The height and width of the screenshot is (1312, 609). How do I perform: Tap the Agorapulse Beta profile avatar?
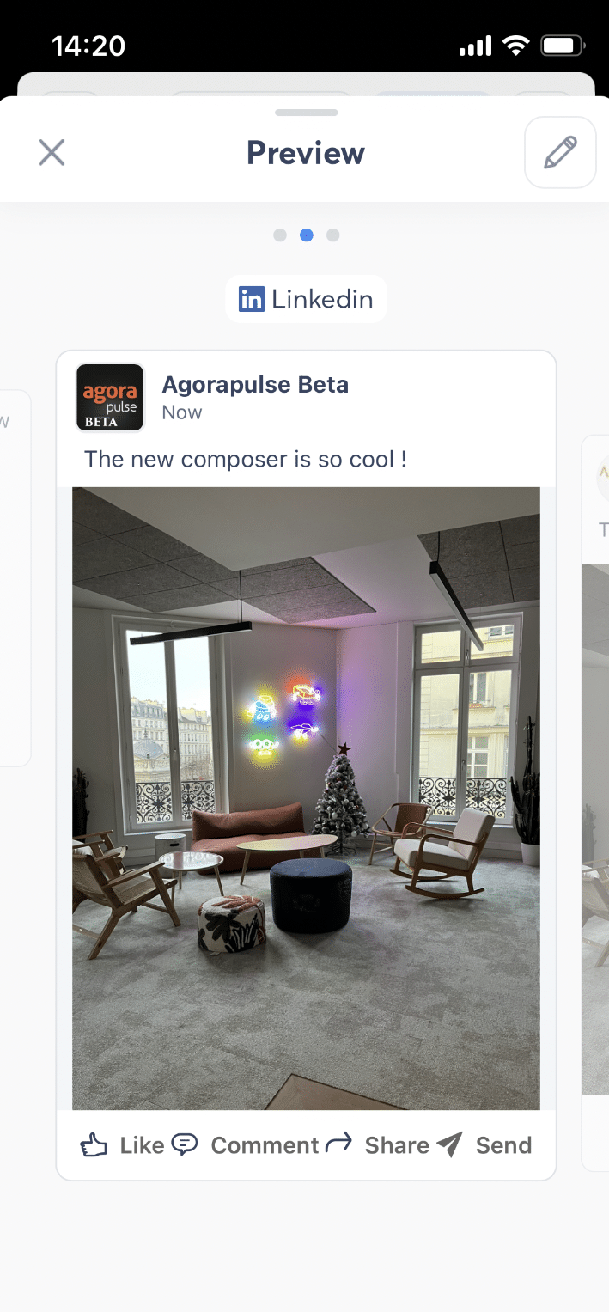tap(110, 397)
